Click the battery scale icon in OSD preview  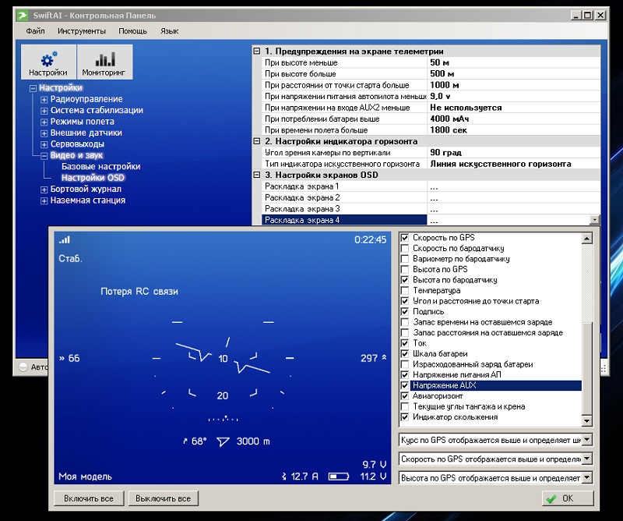[339, 477]
